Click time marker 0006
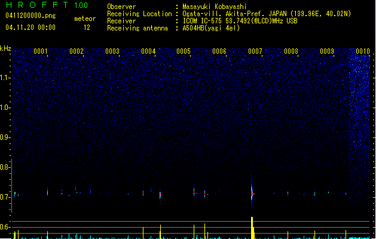This screenshot has width=376, height=239. pos(219,51)
